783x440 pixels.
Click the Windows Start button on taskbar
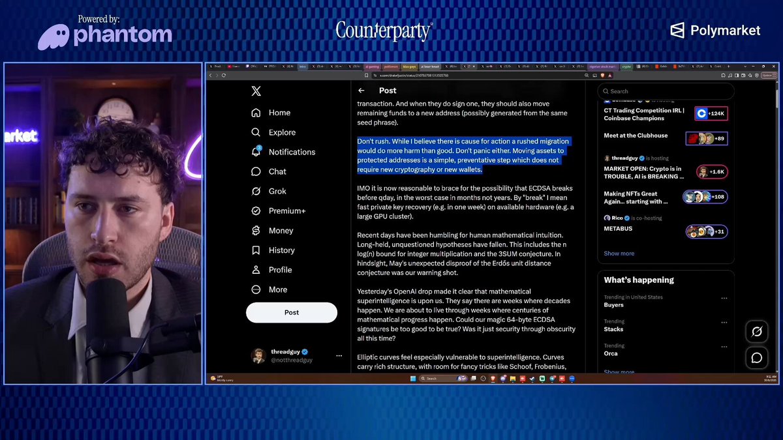click(x=412, y=378)
